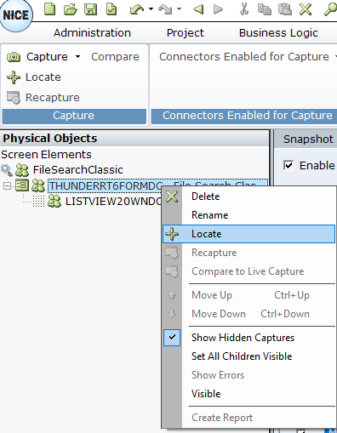Toggle the Enable checkbox in Snapshot panel
This screenshot has width=337, height=433.
288,165
